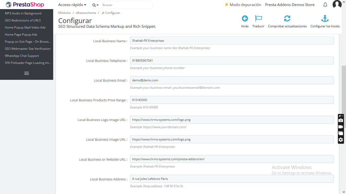The image size is (346, 194).
Task: Open WhatsApp Chat Support module
Action: [22, 56]
